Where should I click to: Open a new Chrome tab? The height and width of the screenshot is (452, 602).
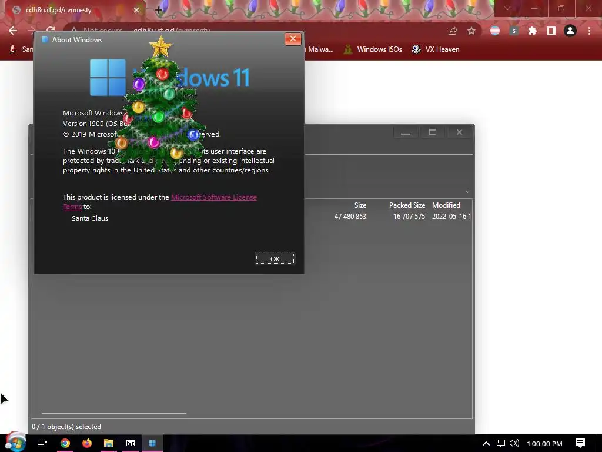[x=159, y=10]
